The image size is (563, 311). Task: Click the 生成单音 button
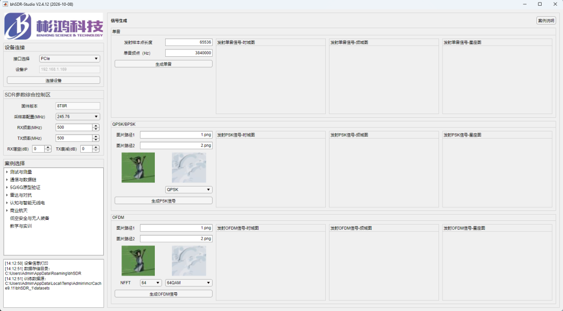[x=163, y=64]
